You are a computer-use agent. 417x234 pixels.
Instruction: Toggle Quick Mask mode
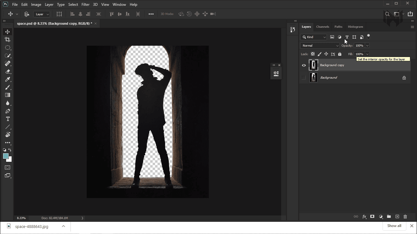pos(8,167)
